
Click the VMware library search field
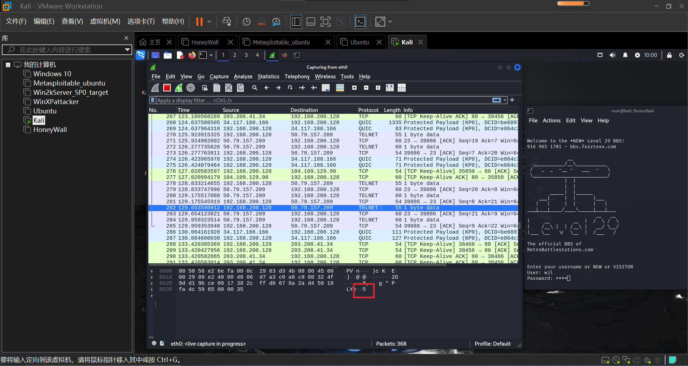[66, 50]
